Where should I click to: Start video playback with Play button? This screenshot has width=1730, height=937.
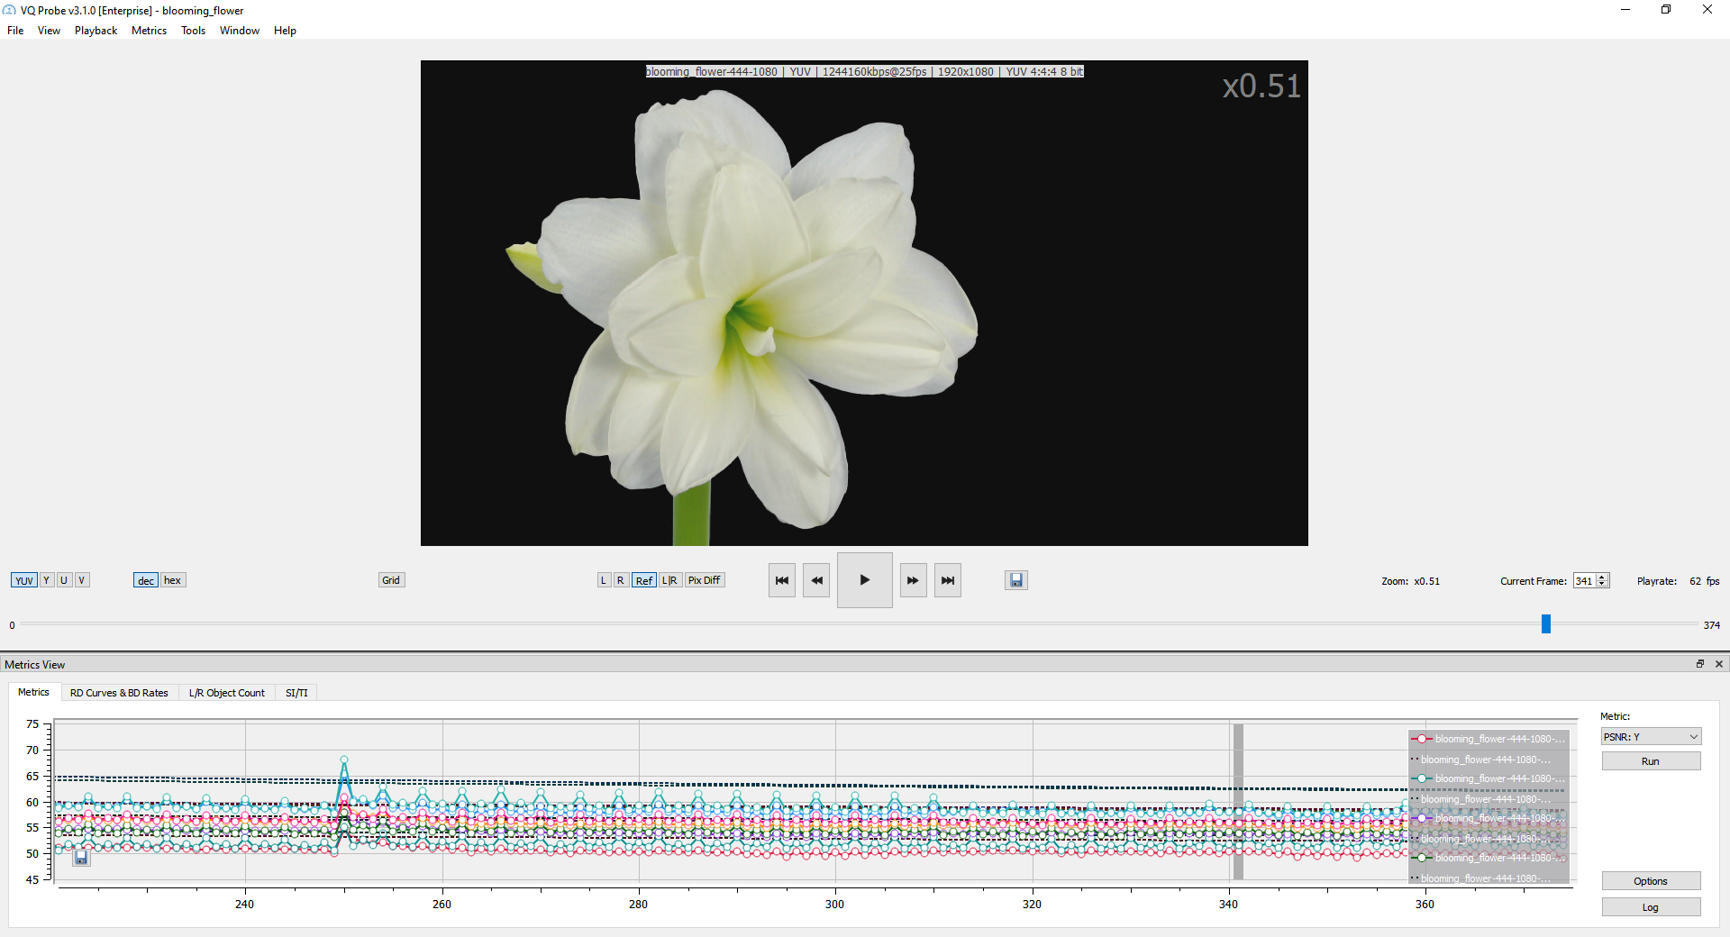[865, 580]
